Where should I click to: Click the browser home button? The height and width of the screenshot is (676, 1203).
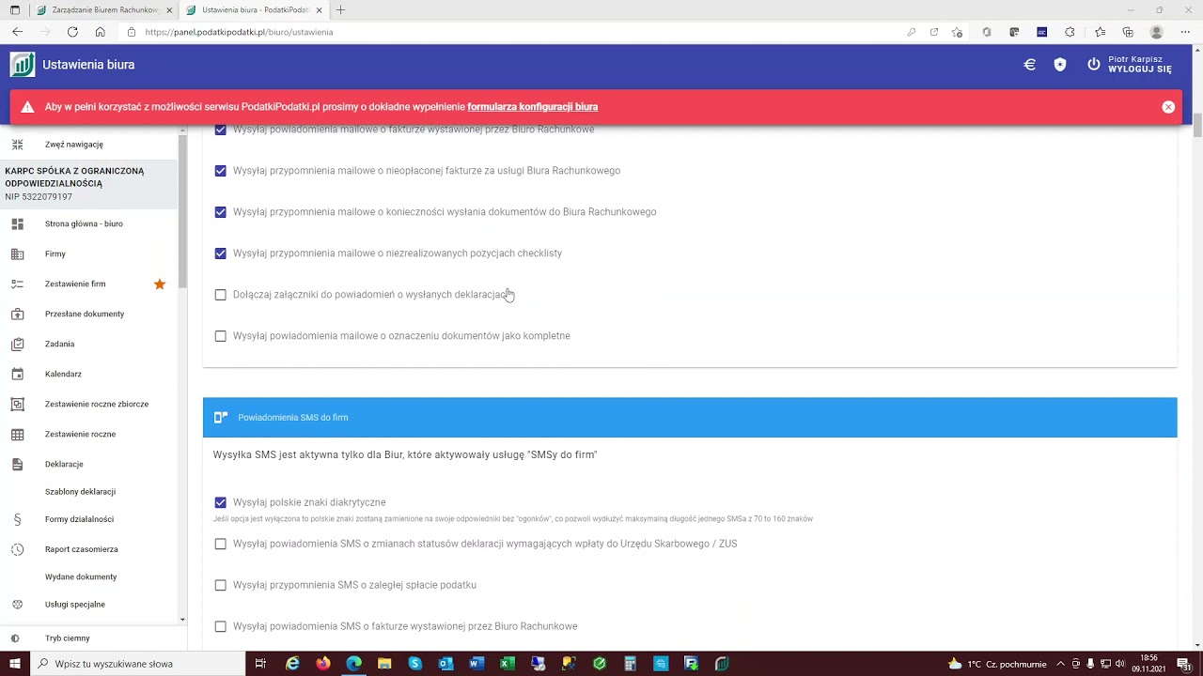(100, 32)
